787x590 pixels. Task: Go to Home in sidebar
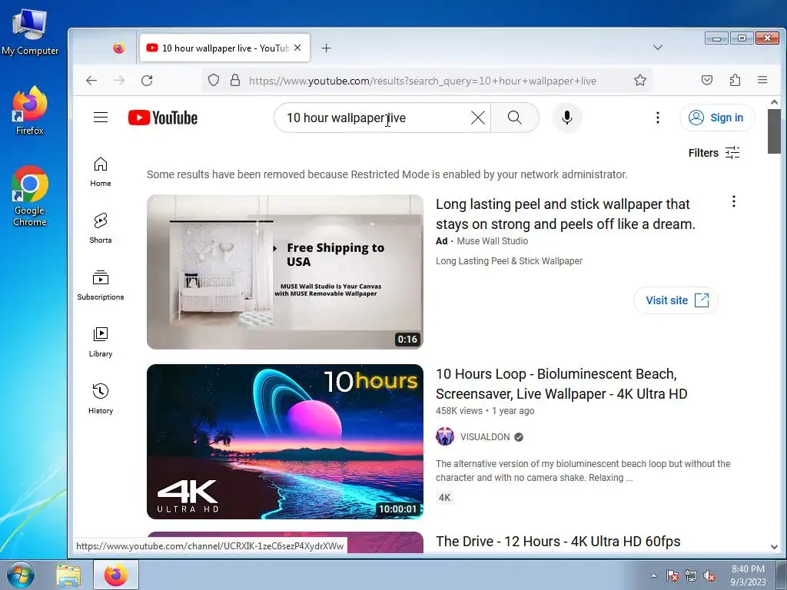click(x=101, y=172)
